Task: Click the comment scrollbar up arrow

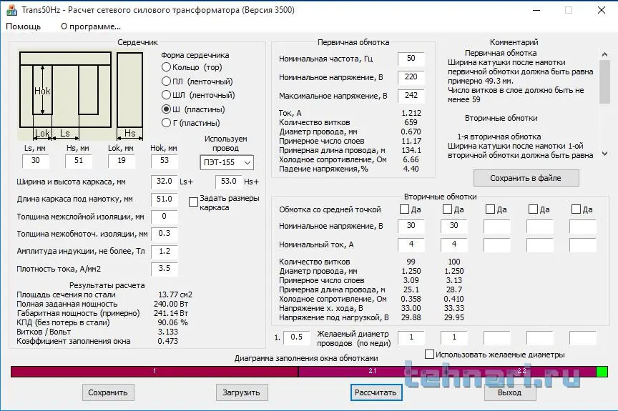Action: coord(604,54)
